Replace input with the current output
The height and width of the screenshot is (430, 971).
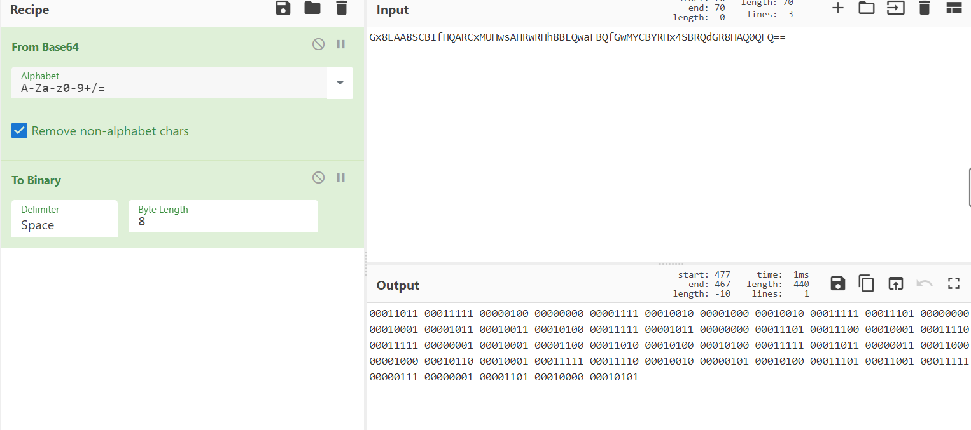895,283
